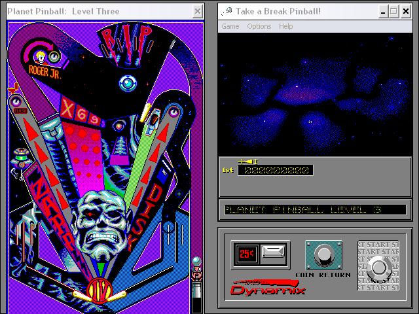Image resolution: width=419 pixels, height=314 pixels.
Task: Close the Take a Break Pinball window
Action: coord(406,11)
